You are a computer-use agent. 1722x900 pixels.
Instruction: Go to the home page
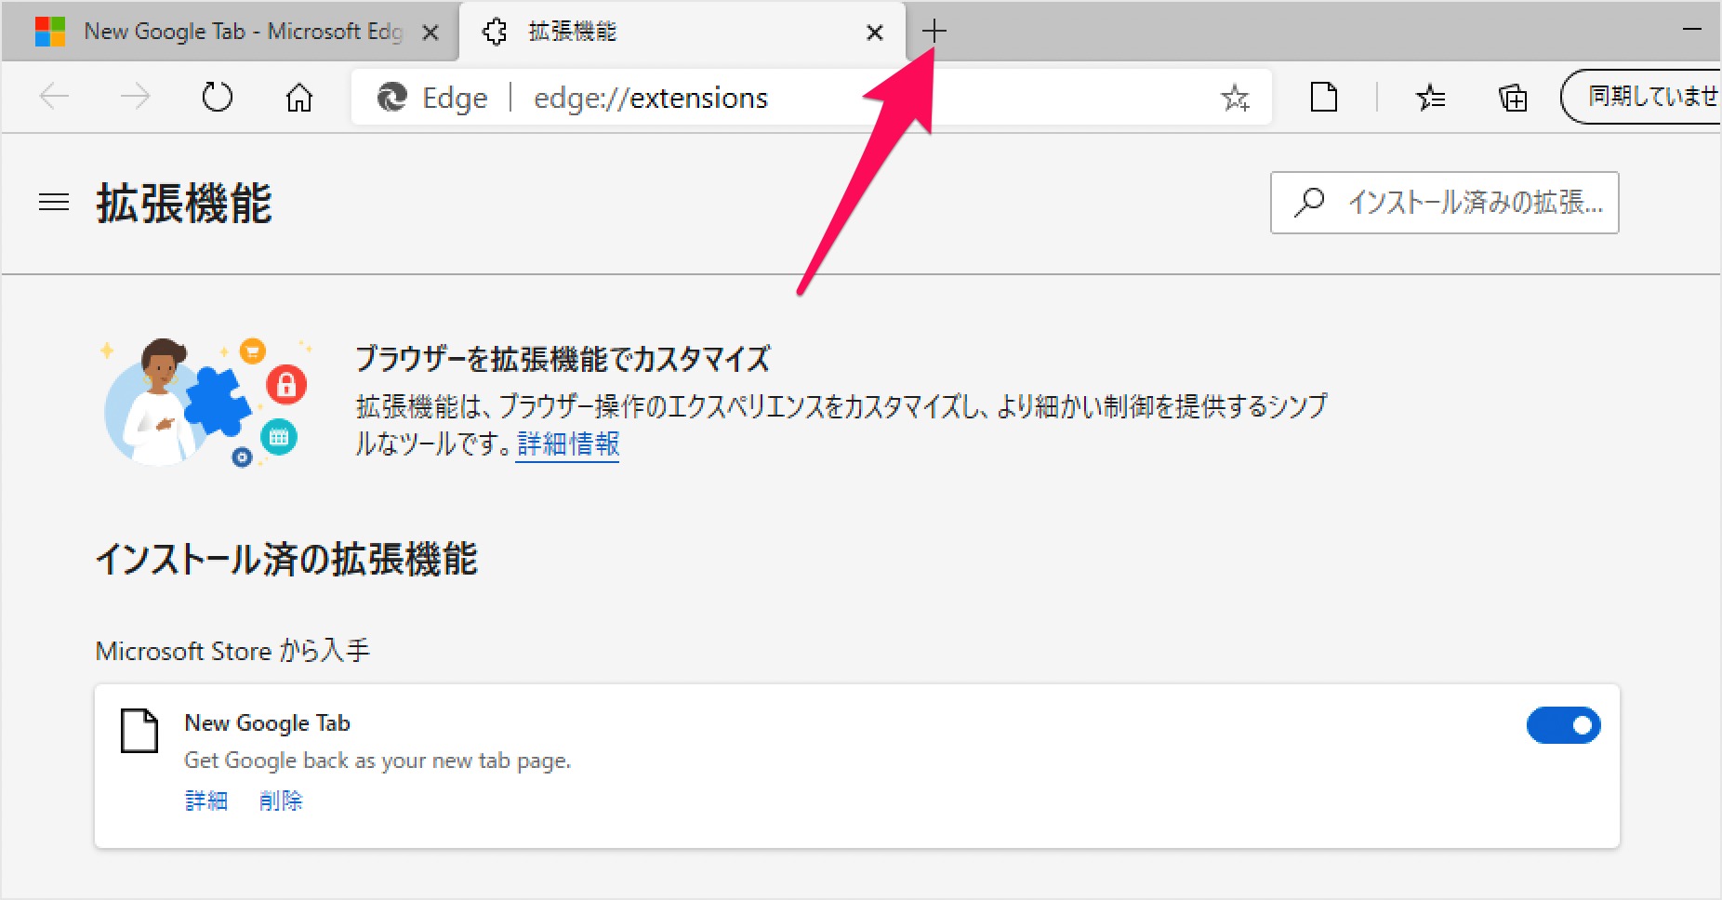pyautogui.click(x=298, y=97)
